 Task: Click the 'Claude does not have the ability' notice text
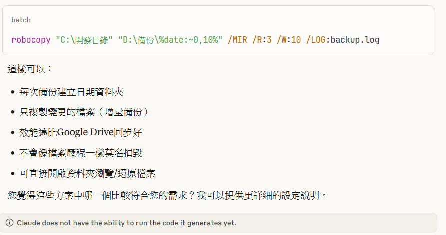pos(126,223)
